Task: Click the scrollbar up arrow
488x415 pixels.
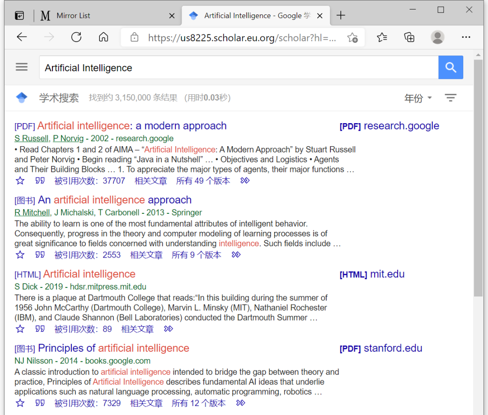Action: (478, 55)
